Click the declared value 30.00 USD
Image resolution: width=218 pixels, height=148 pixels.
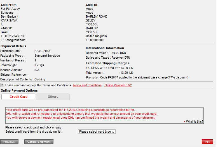[119, 53]
